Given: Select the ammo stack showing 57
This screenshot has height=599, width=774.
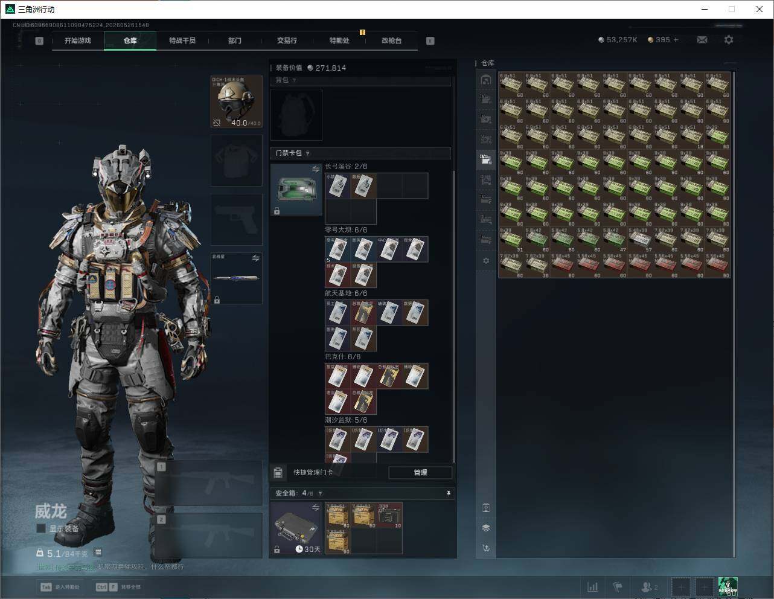Looking at the screenshot, I should pos(640,240).
